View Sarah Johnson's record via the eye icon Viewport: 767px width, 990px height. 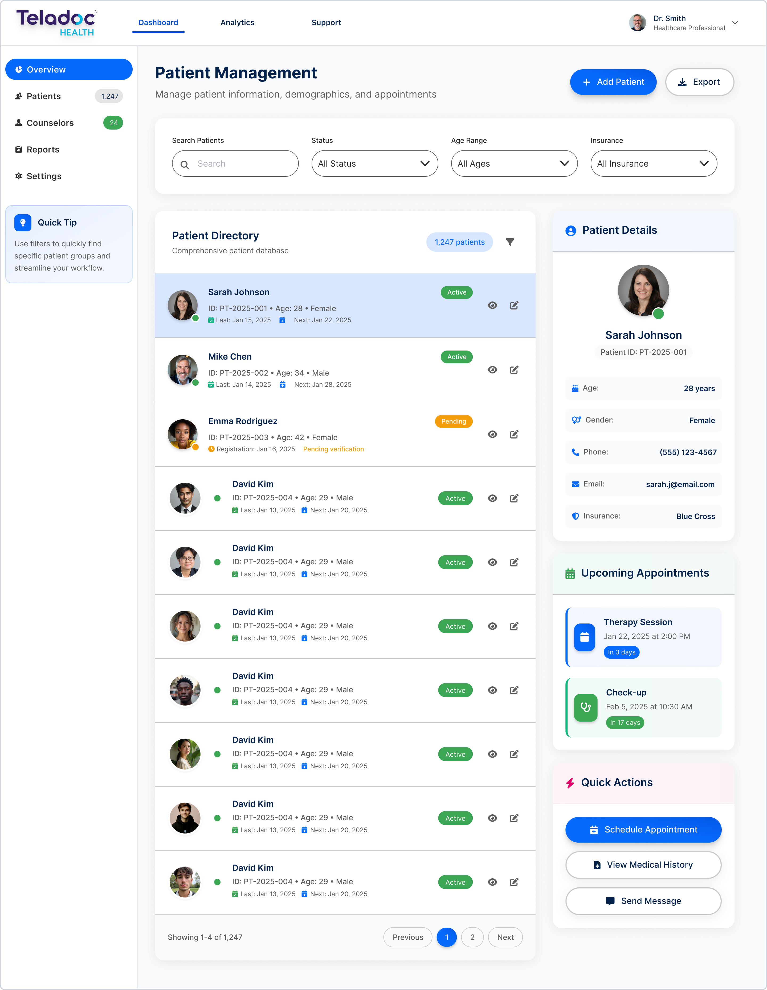(492, 305)
